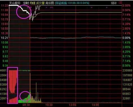This screenshot has height=107, width=133.
Task: Click the red 1.43% percentage label
Action: (127, 33)
